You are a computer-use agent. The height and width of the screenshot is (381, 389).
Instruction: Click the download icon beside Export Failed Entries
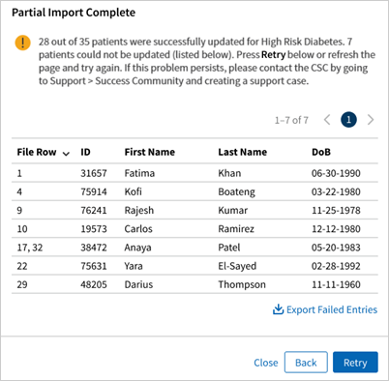278,309
